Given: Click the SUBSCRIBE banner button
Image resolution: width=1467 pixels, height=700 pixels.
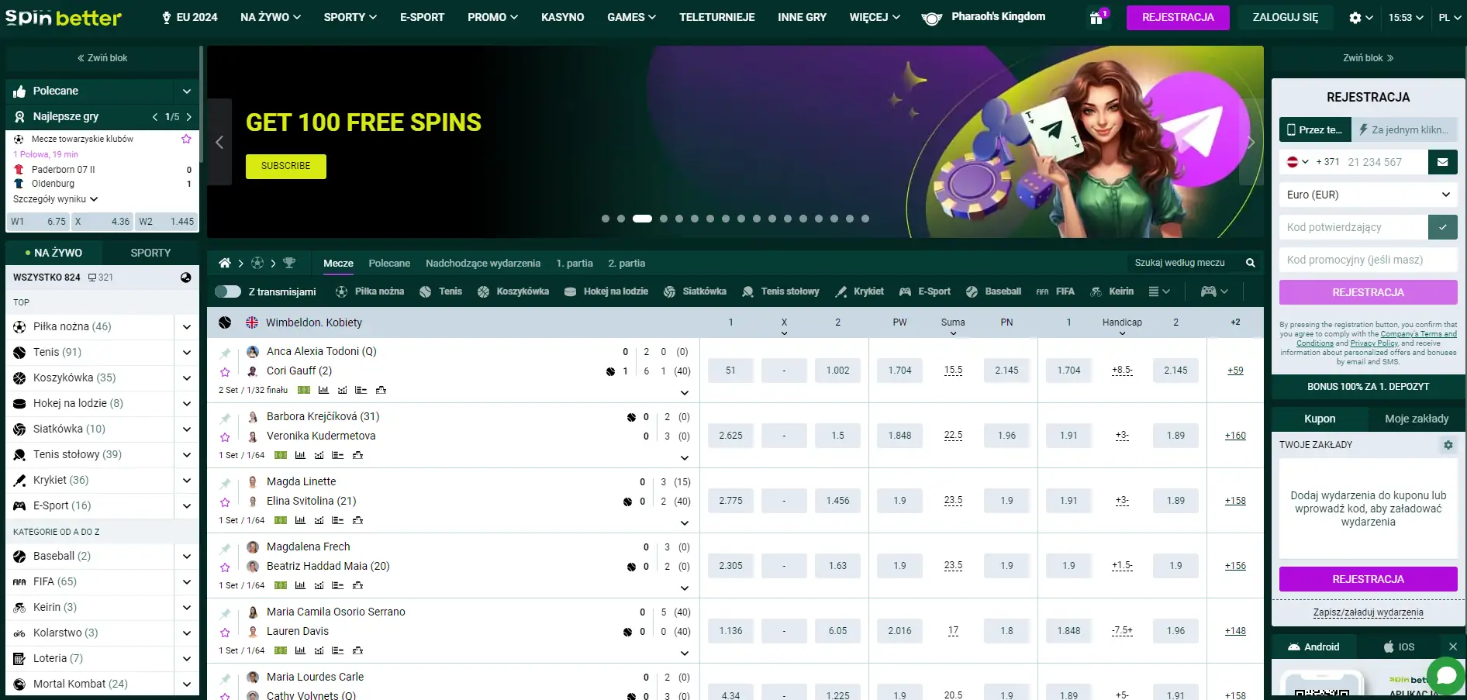Looking at the screenshot, I should coord(285,166).
